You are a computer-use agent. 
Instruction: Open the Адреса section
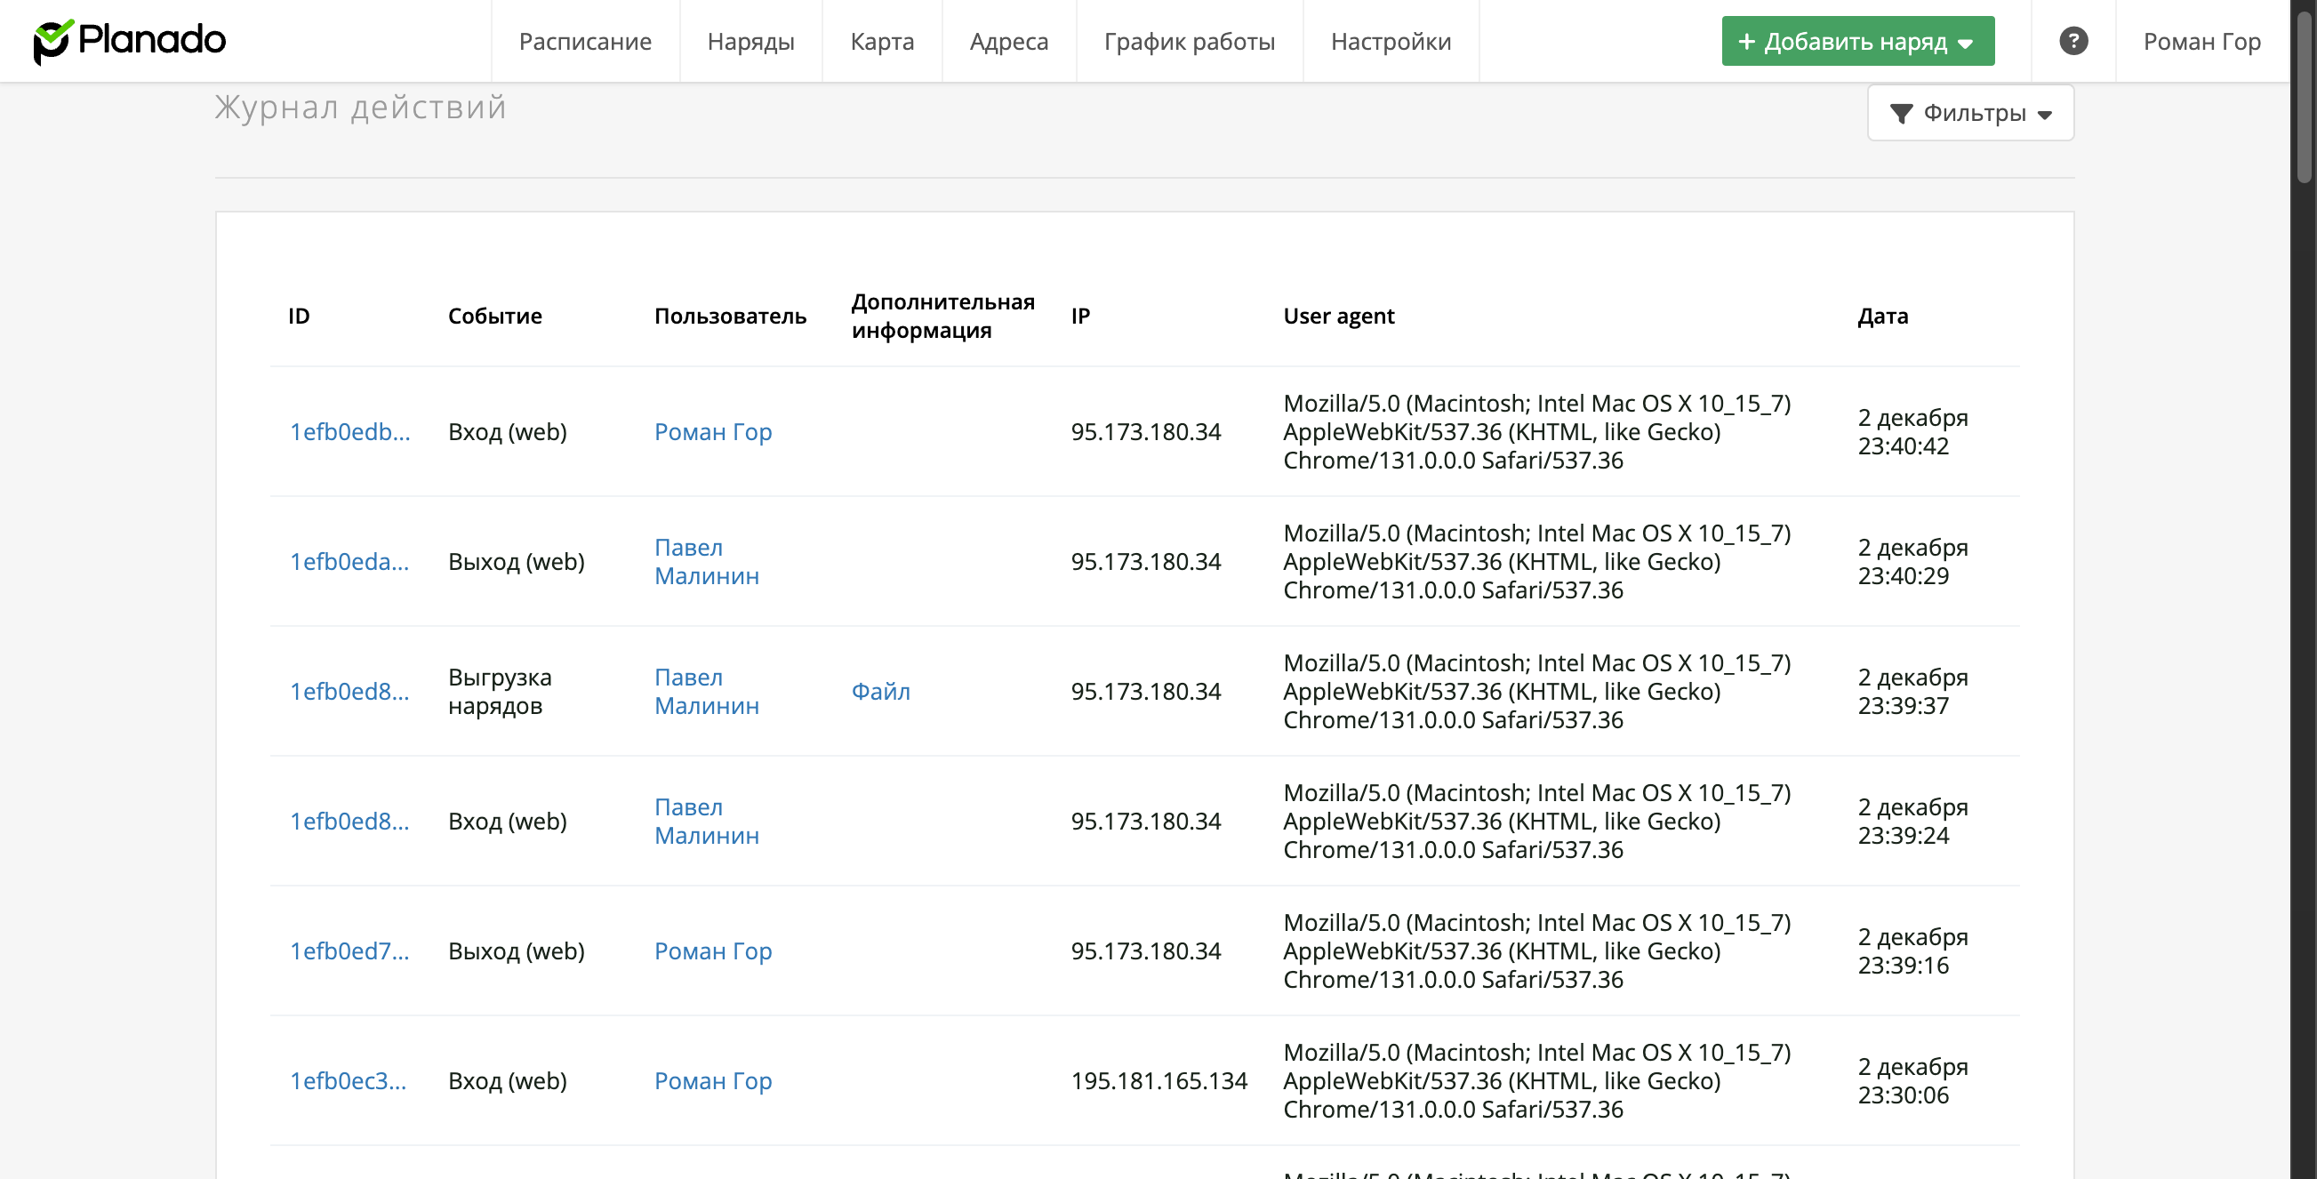click(x=1008, y=42)
